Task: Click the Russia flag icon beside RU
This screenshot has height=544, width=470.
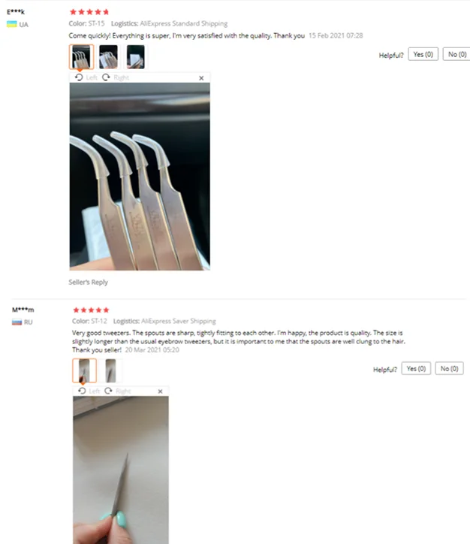Action: coord(17,322)
